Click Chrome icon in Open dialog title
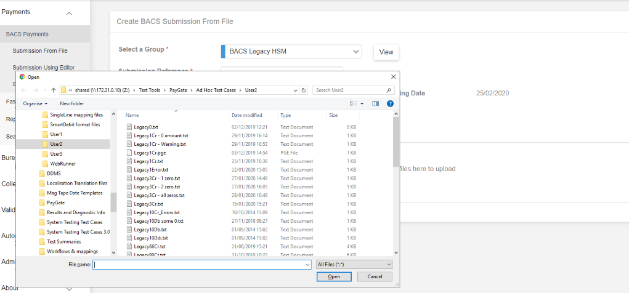Screen dimensions: 629x293 22,77
